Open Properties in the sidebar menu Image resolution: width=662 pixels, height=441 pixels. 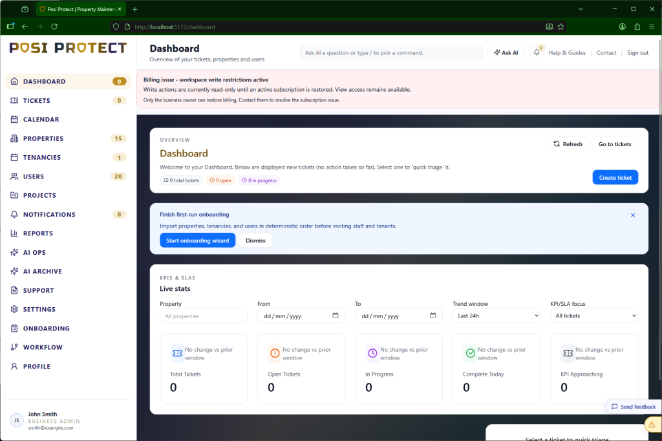(43, 138)
